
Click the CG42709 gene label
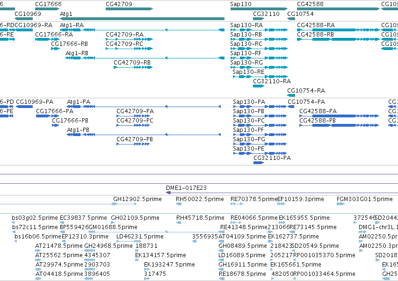tap(119, 4)
